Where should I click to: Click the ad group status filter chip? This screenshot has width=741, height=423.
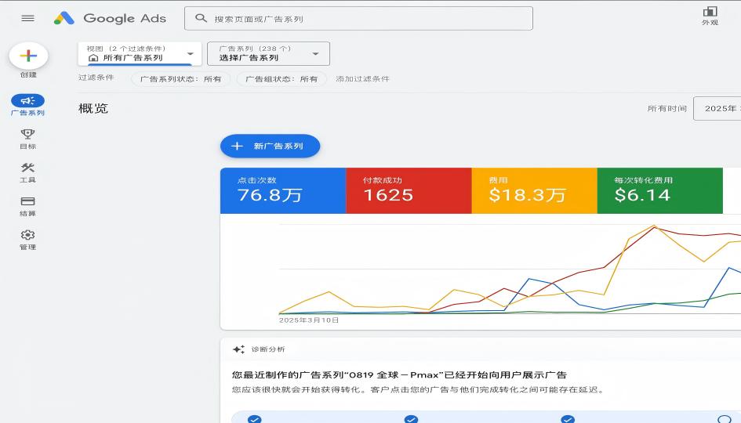pyautogui.click(x=282, y=79)
